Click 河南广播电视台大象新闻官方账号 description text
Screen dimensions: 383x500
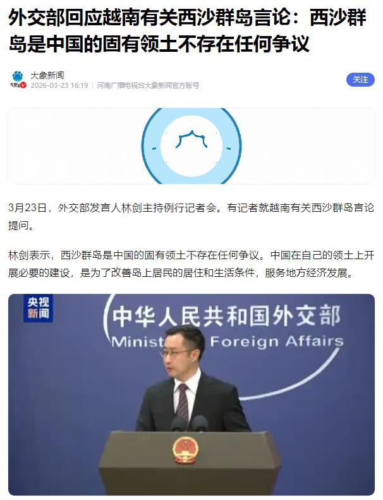point(148,85)
